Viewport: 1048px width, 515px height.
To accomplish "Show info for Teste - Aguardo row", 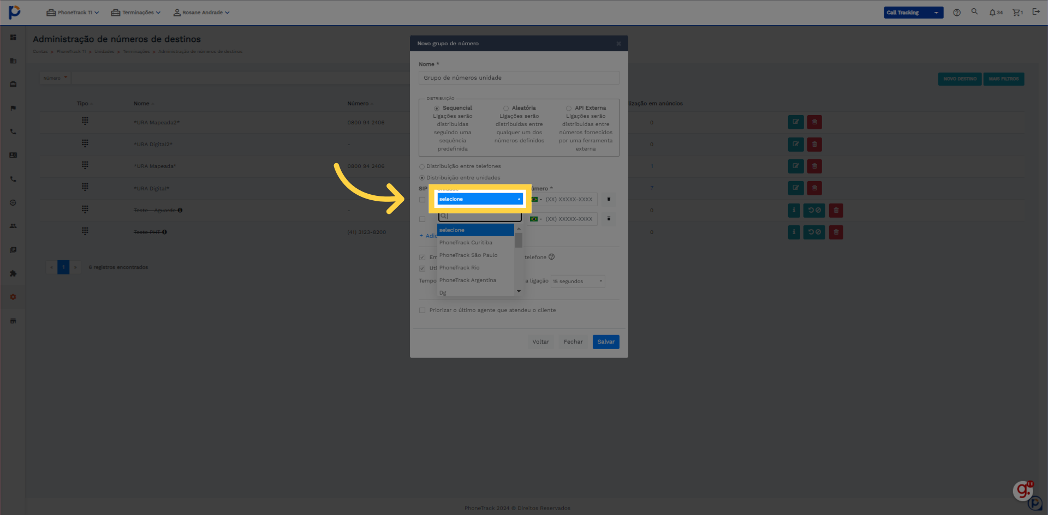I will 794,210.
